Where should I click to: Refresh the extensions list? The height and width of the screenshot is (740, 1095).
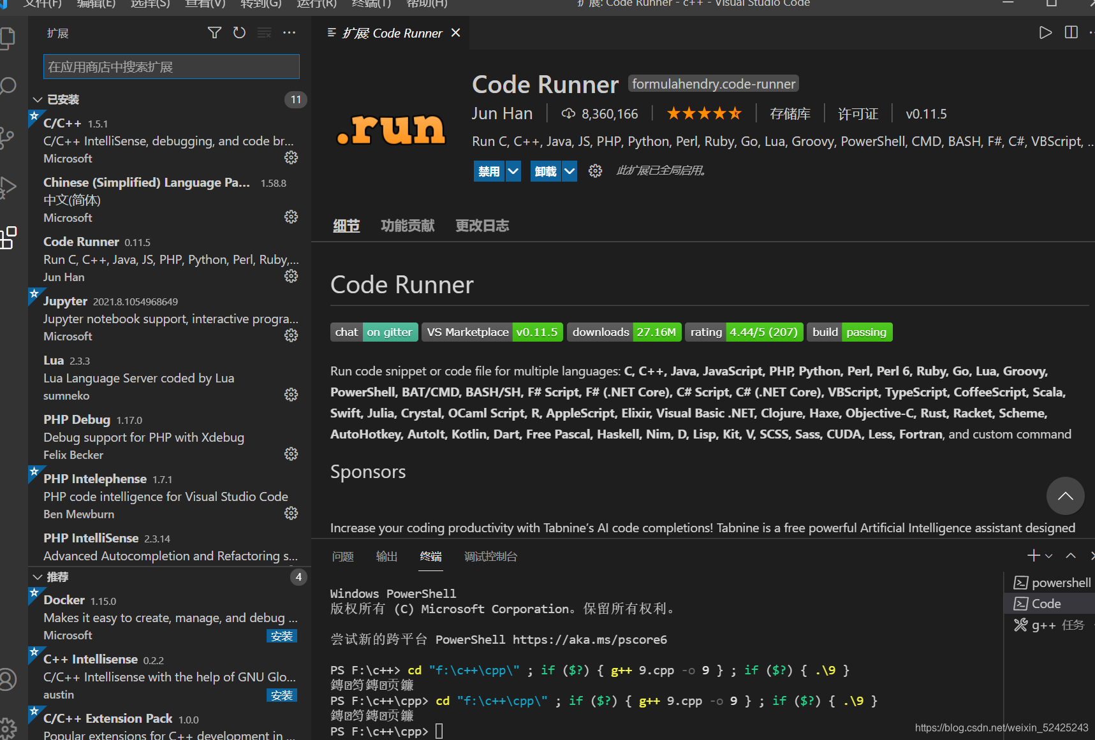tap(239, 33)
